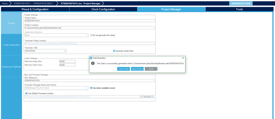275x119 pixels.
Task: Close the Code Generation dialog with X
Action: point(183,58)
